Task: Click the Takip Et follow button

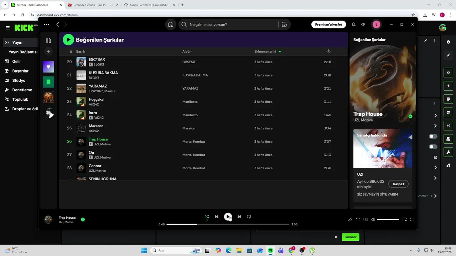Action: [398, 184]
